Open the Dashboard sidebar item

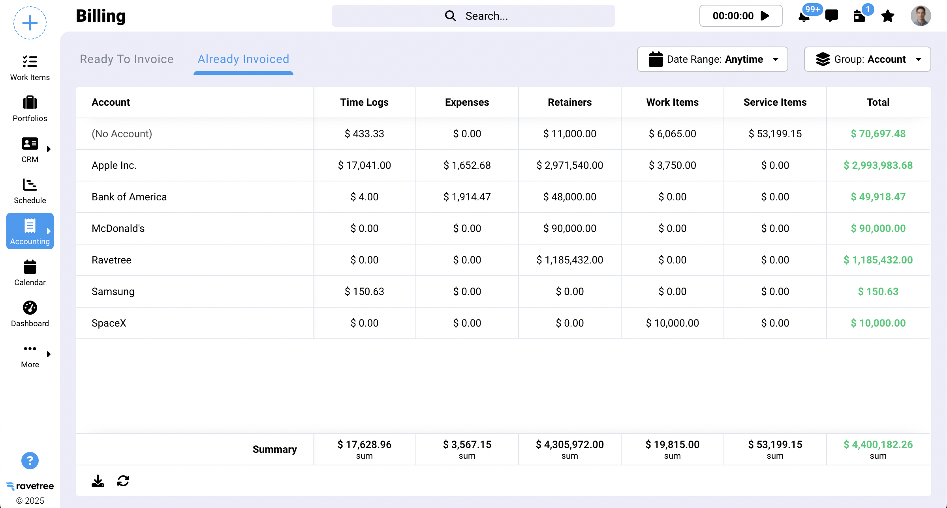[30, 314]
